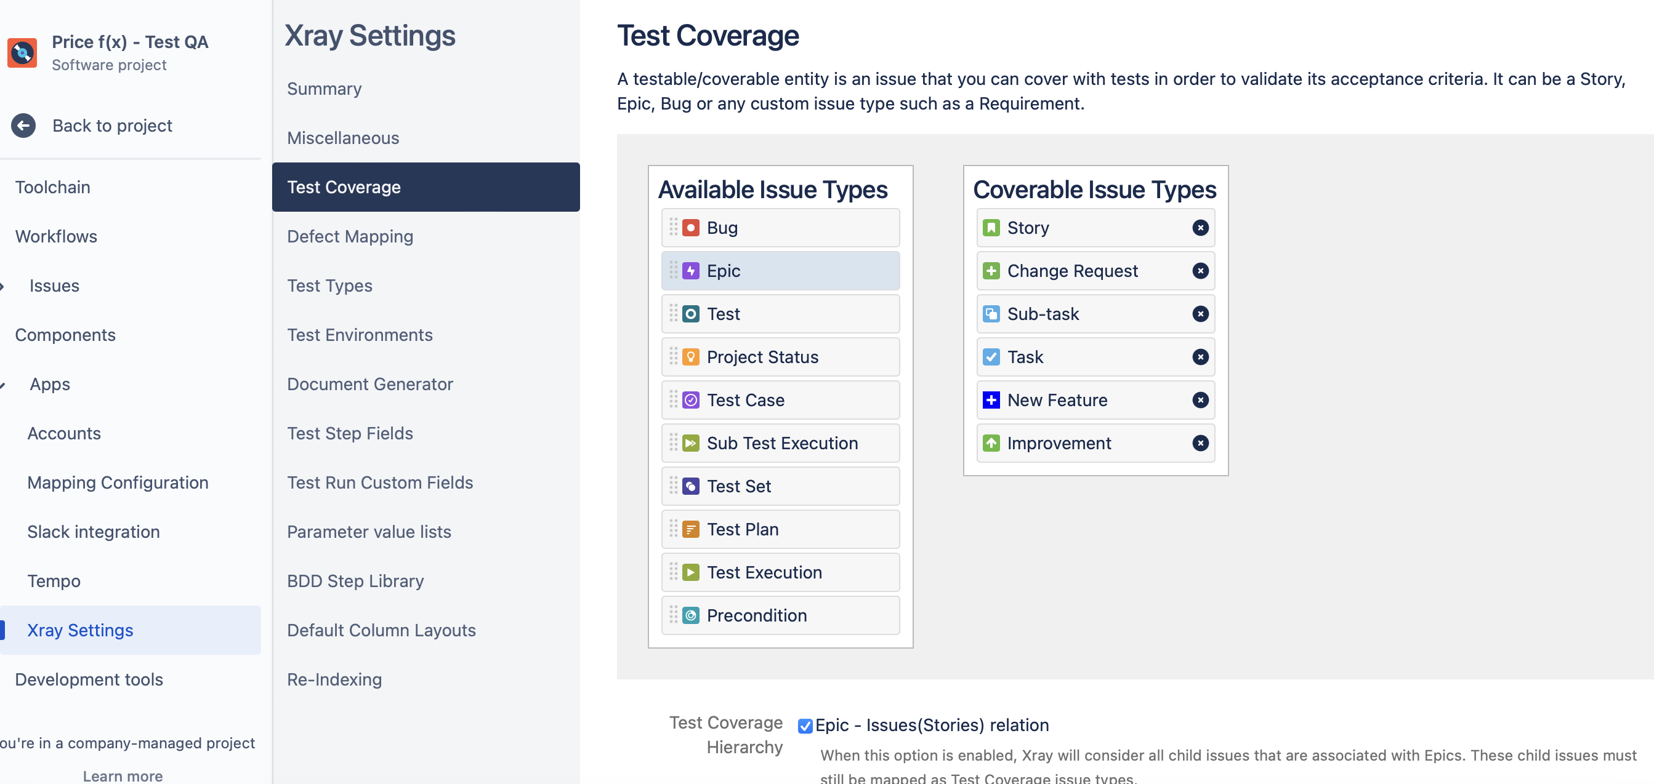This screenshot has width=1654, height=784.
Task: Open Test Environments settings page
Action: (x=360, y=335)
